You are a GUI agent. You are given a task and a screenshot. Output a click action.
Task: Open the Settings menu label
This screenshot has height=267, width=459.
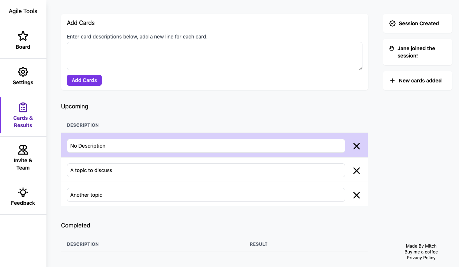(x=23, y=82)
